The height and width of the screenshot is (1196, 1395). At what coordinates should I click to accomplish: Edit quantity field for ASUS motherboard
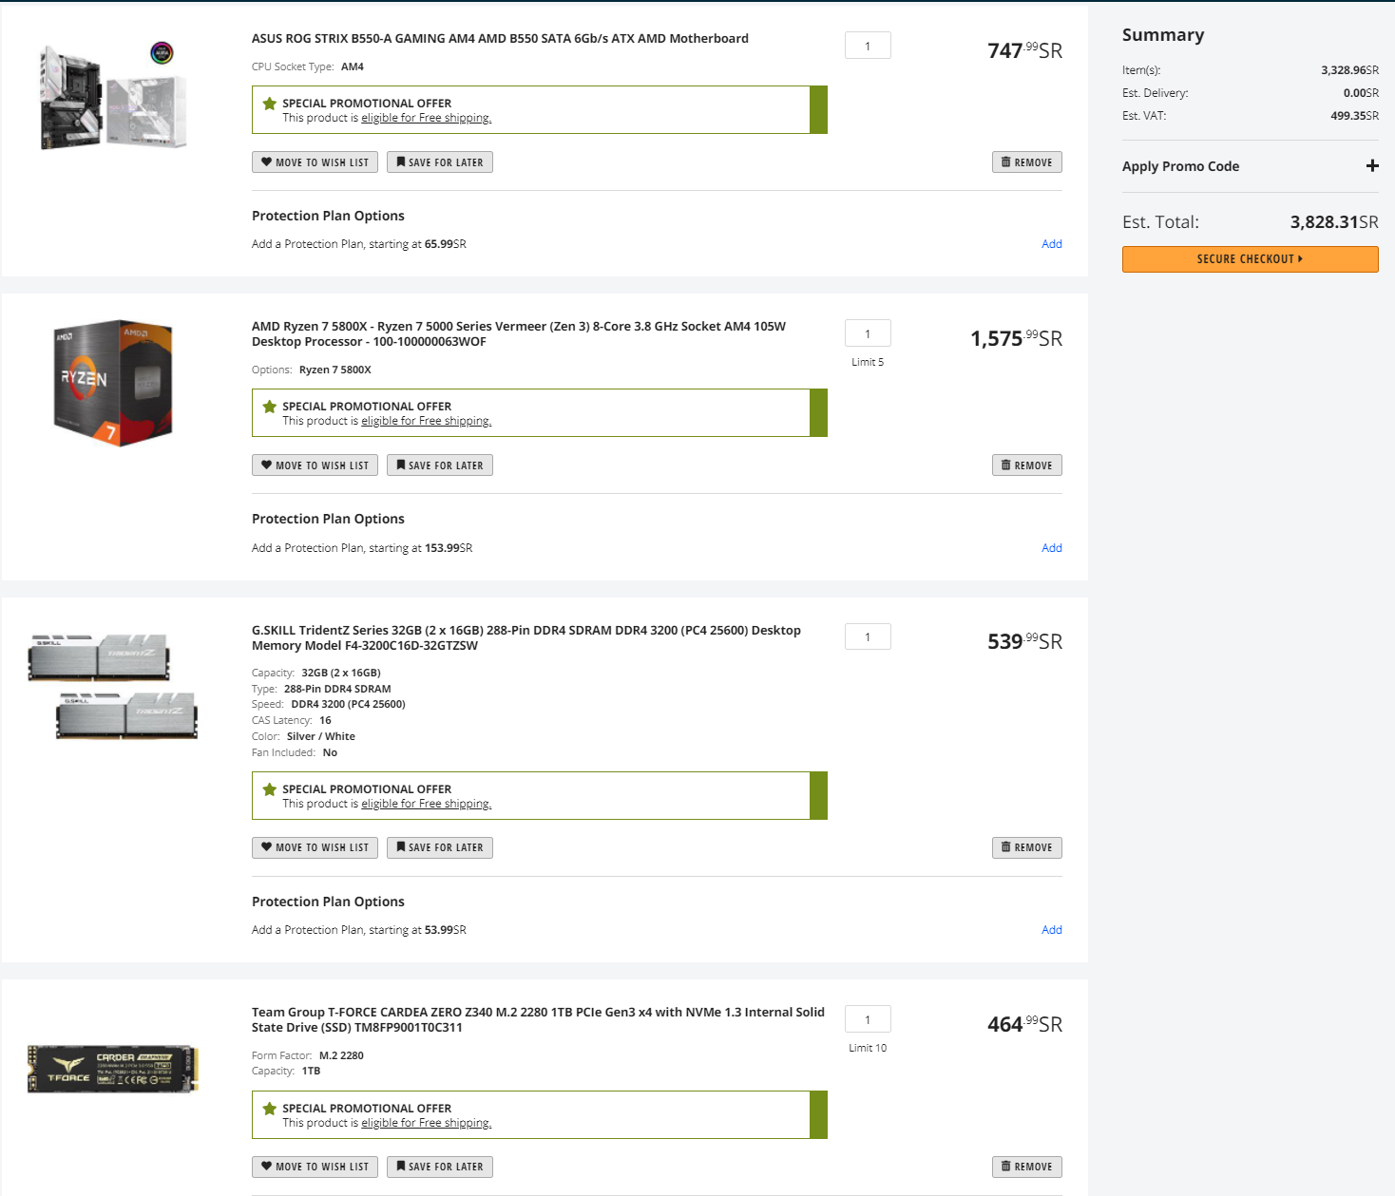click(868, 46)
